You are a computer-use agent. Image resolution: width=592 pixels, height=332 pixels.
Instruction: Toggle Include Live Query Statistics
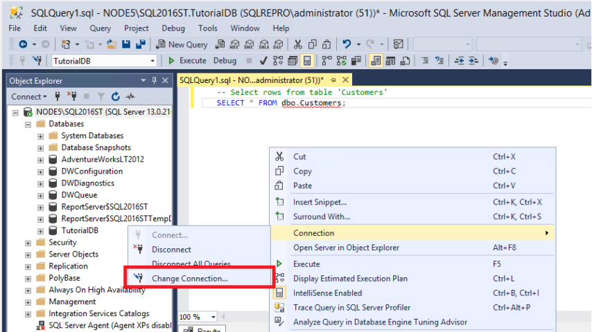(341, 61)
